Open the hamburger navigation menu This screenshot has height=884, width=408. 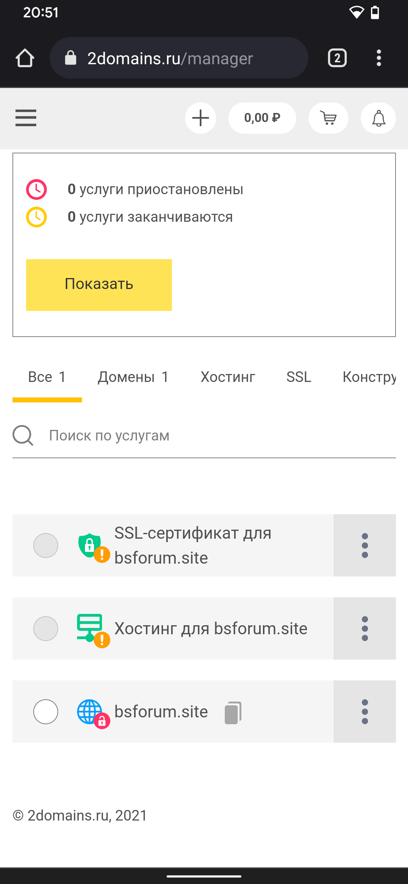pos(26,118)
